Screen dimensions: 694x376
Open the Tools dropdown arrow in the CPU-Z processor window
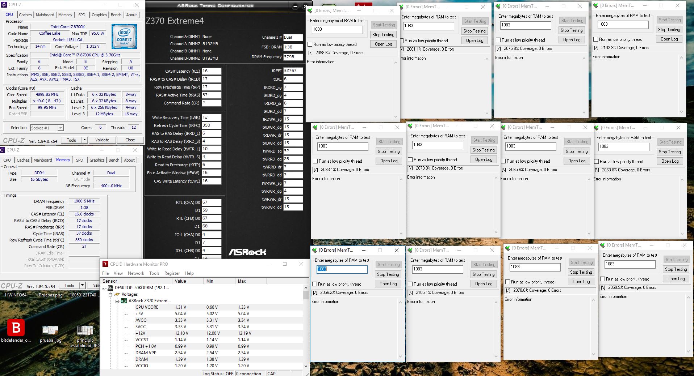tap(84, 140)
